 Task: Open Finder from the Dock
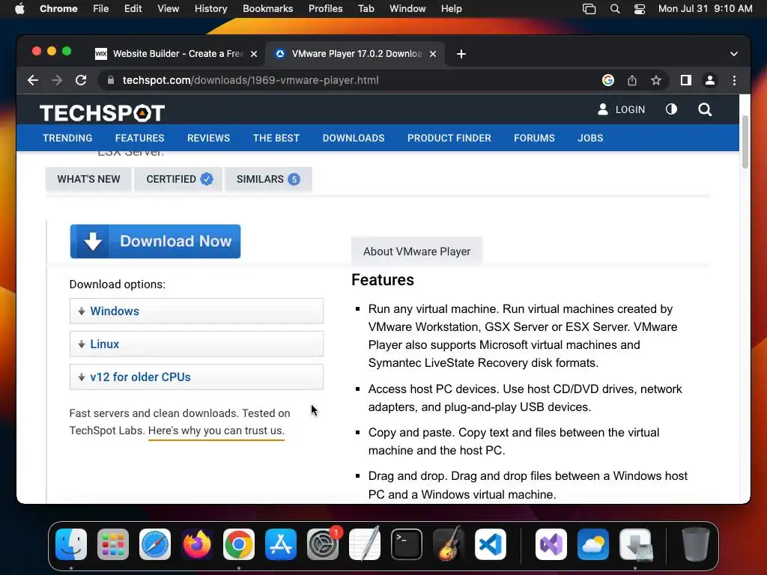(71, 544)
